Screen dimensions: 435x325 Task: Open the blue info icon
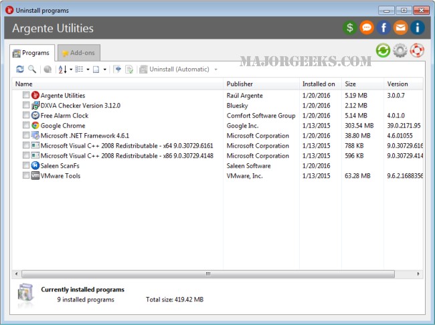coord(418,28)
